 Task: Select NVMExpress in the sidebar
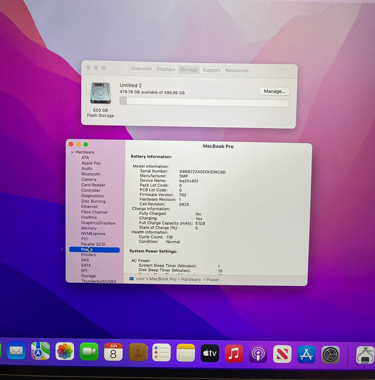pyautogui.click(x=93, y=233)
